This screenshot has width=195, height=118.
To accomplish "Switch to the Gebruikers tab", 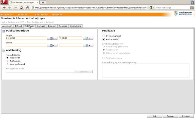I will (x=75, y=26).
